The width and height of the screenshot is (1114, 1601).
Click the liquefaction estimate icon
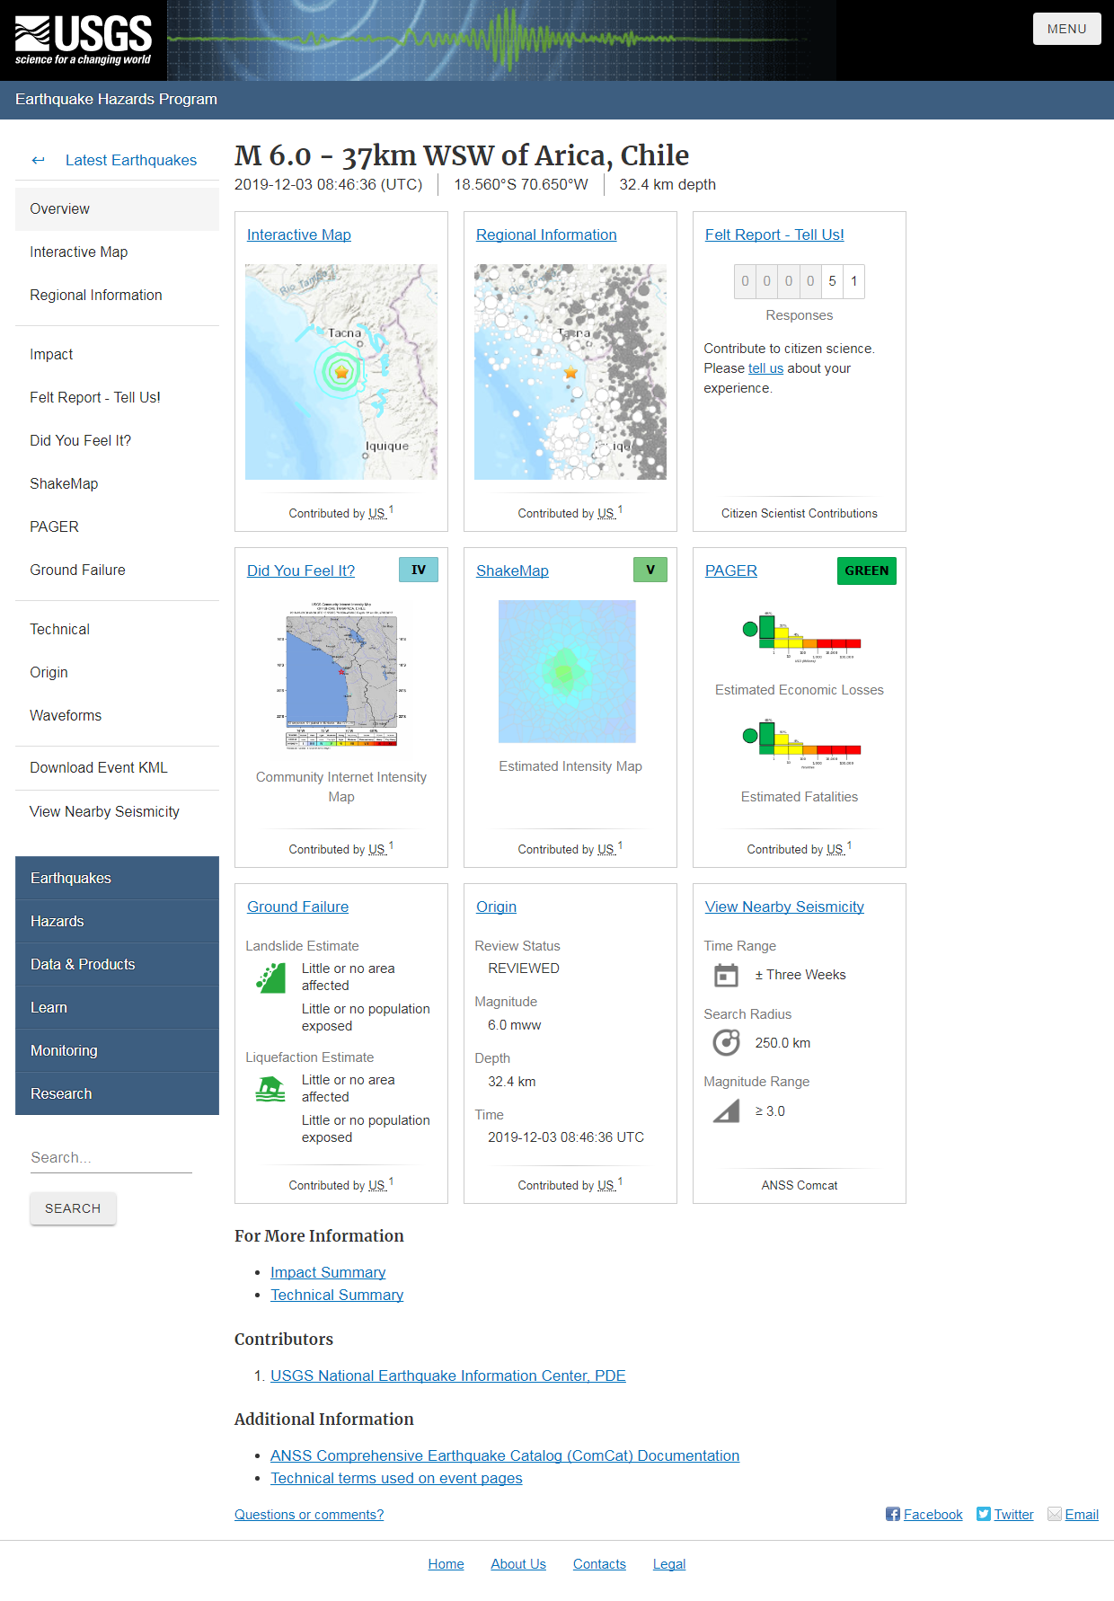click(x=270, y=1089)
